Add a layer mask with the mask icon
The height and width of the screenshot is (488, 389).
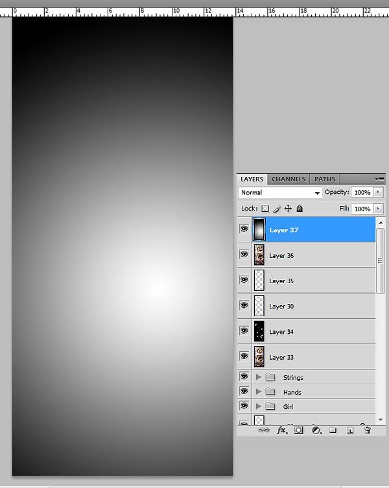tap(299, 430)
